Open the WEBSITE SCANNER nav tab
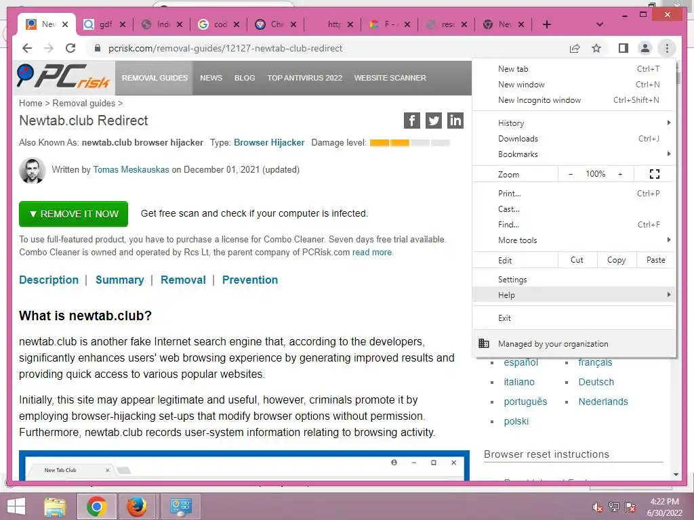This screenshot has height=520, width=694. pyautogui.click(x=390, y=78)
